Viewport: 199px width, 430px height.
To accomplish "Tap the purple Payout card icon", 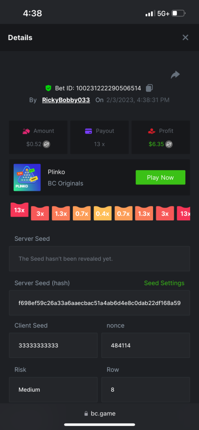I will tap(89, 131).
